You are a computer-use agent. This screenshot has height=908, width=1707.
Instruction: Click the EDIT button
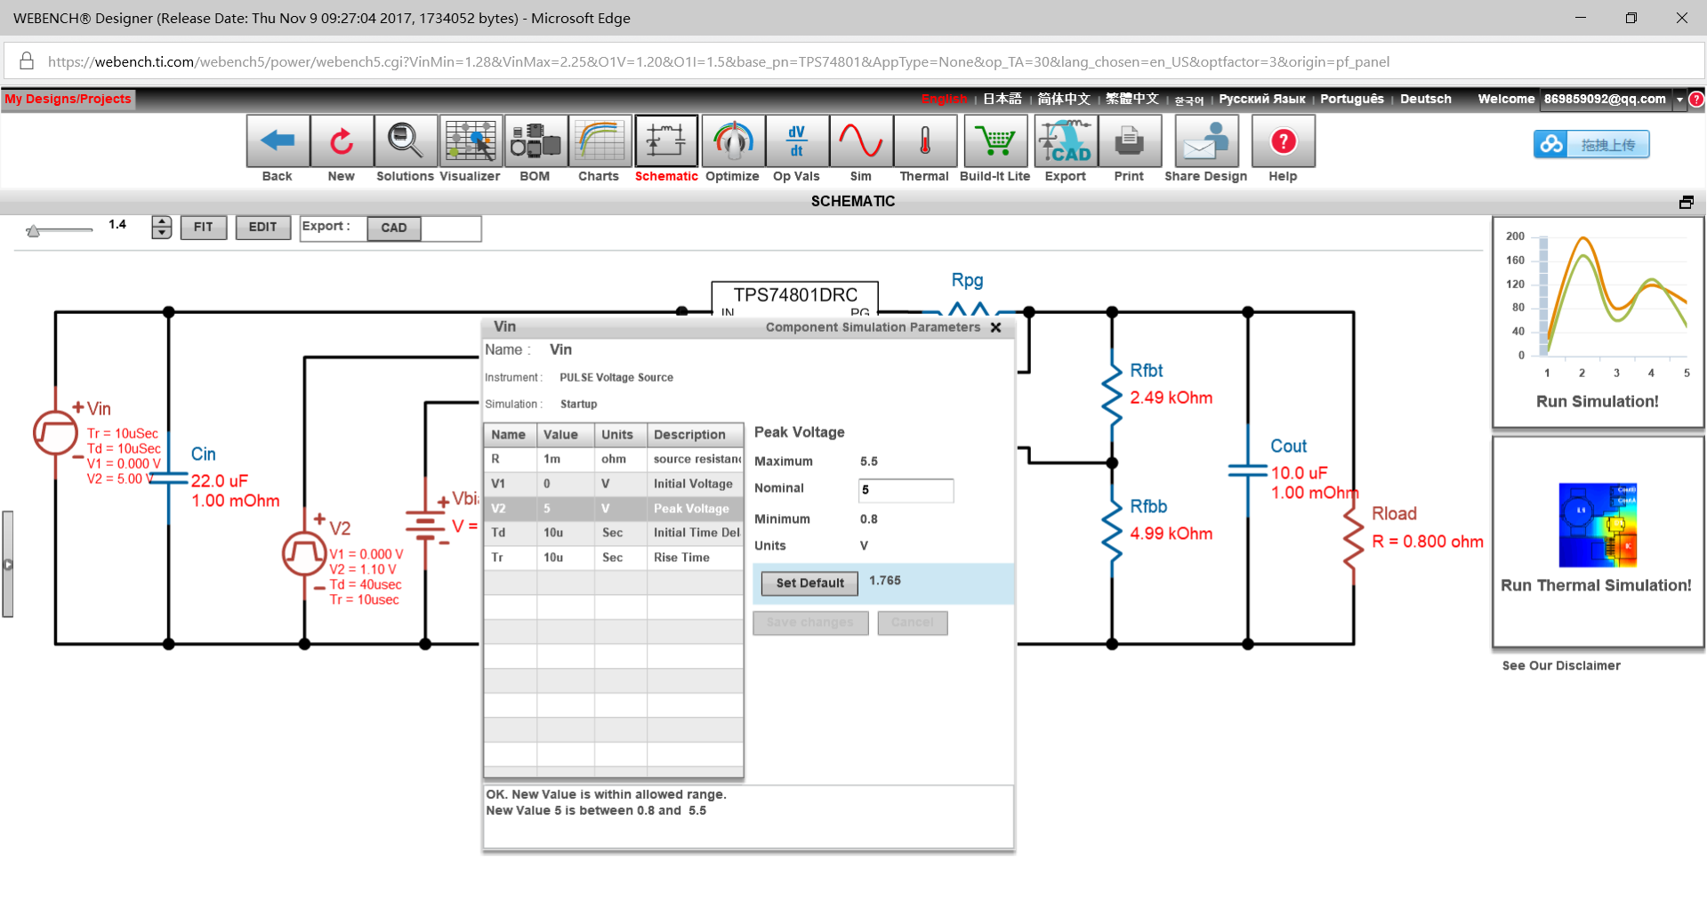[x=262, y=228]
